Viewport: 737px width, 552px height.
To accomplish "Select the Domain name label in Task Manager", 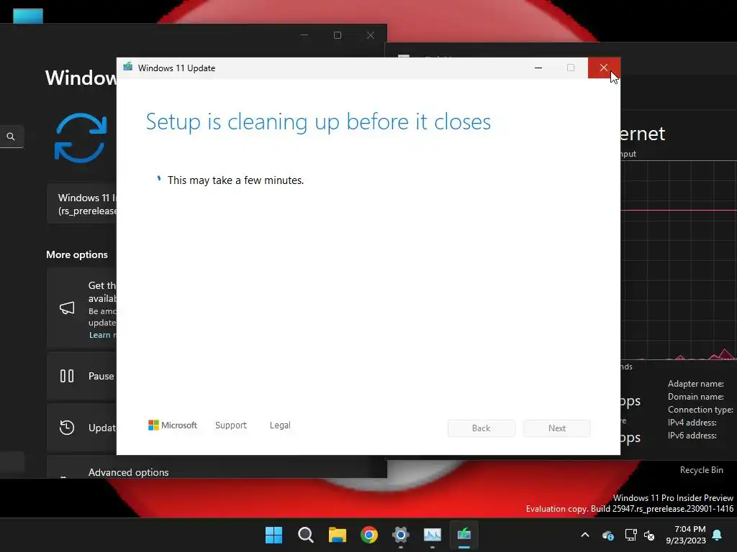I will (x=696, y=397).
